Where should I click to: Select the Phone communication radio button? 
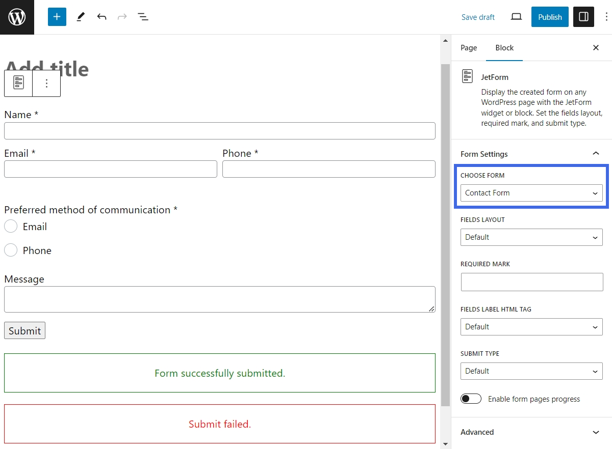coord(11,250)
